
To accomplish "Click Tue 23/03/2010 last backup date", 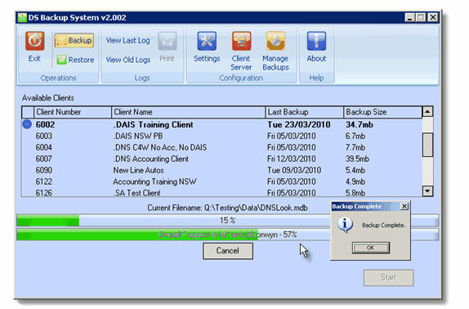I will click(299, 124).
